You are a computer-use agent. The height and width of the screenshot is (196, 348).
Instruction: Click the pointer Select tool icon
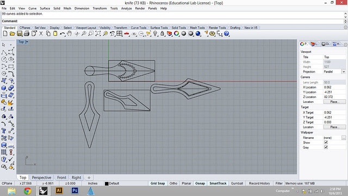(4, 45)
